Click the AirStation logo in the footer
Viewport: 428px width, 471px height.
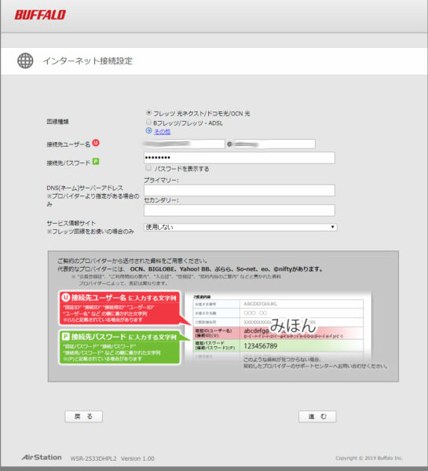pyautogui.click(x=42, y=458)
